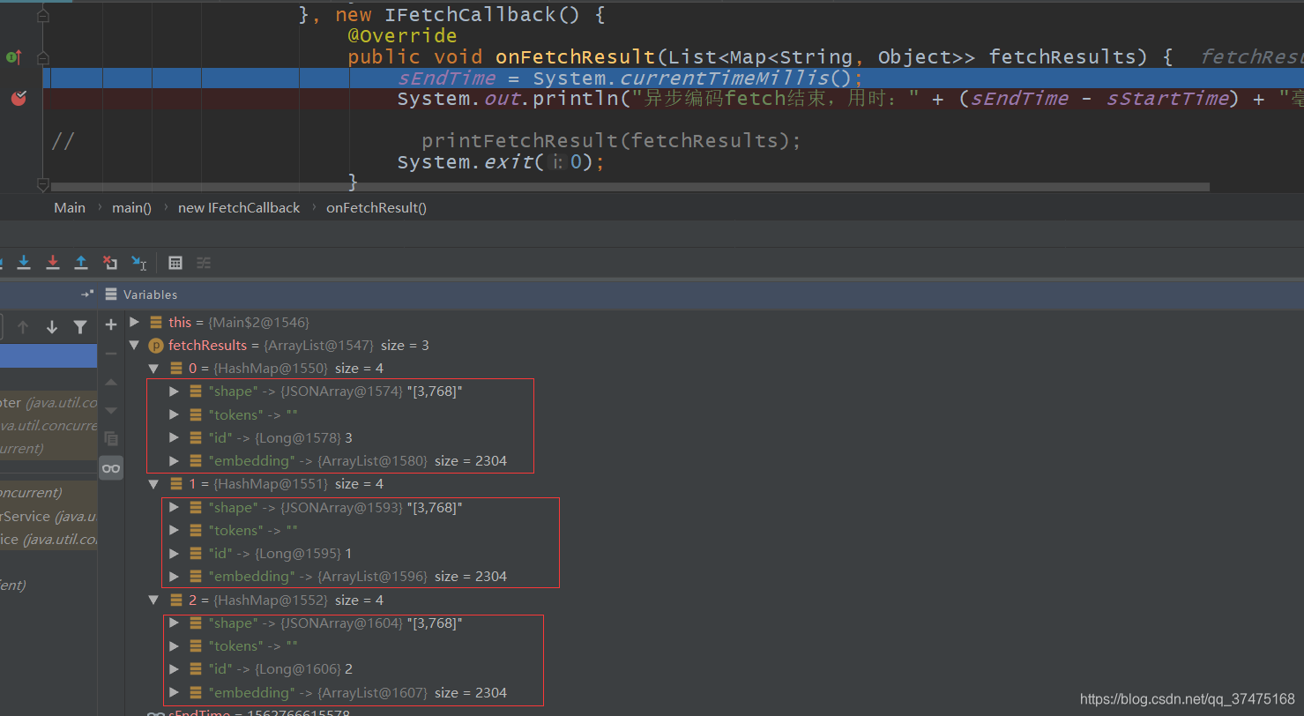Select the this = {Main$2@1546} row
The width and height of the screenshot is (1304, 716).
tap(239, 322)
